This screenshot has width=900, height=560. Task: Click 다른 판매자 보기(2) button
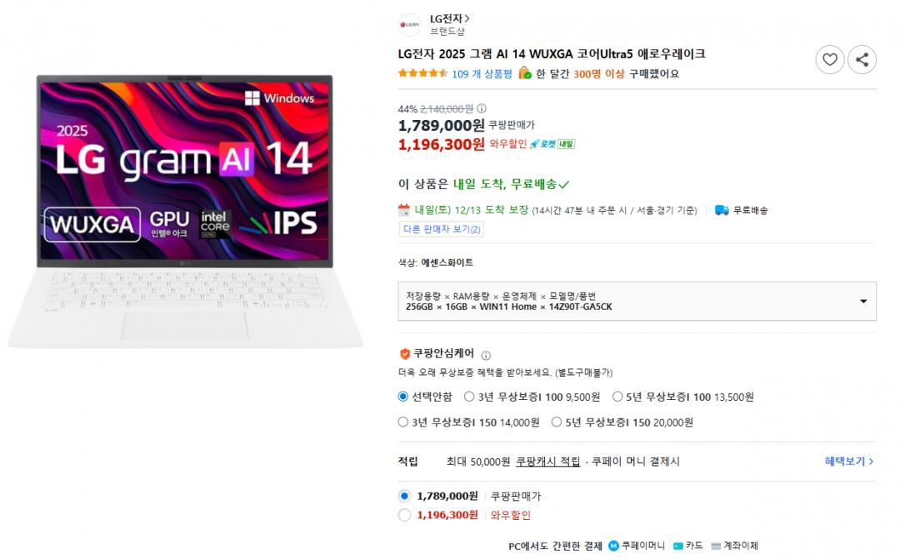click(441, 229)
